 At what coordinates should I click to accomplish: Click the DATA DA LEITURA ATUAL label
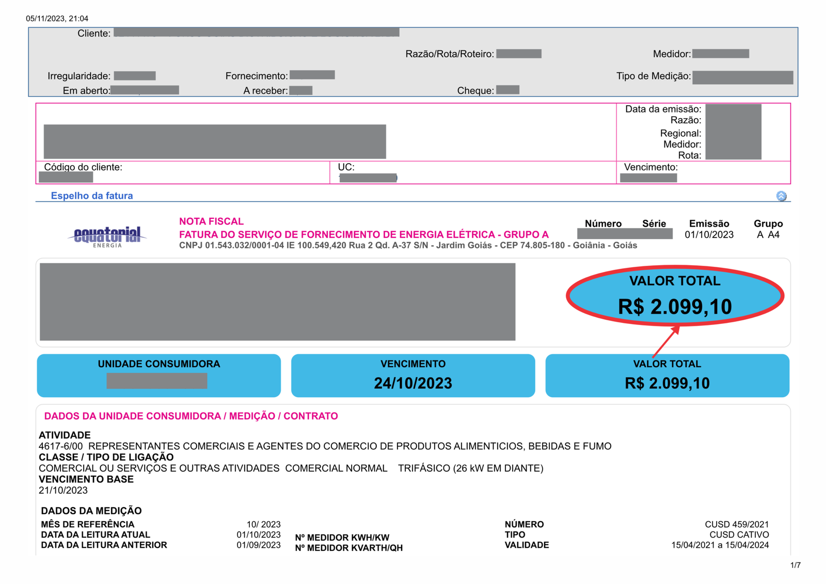(x=96, y=535)
